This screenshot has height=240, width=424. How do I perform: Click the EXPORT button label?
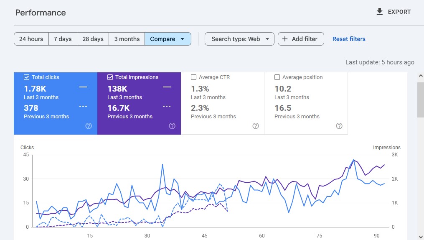point(399,12)
